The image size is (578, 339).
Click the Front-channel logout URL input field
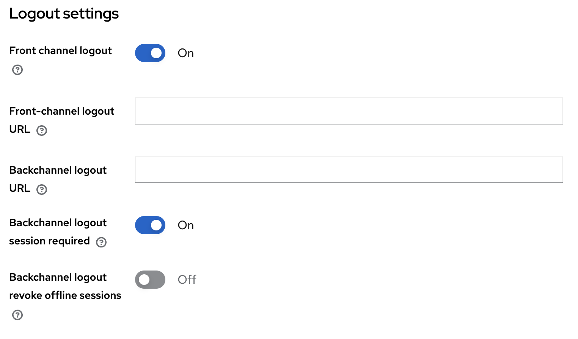point(349,111)
